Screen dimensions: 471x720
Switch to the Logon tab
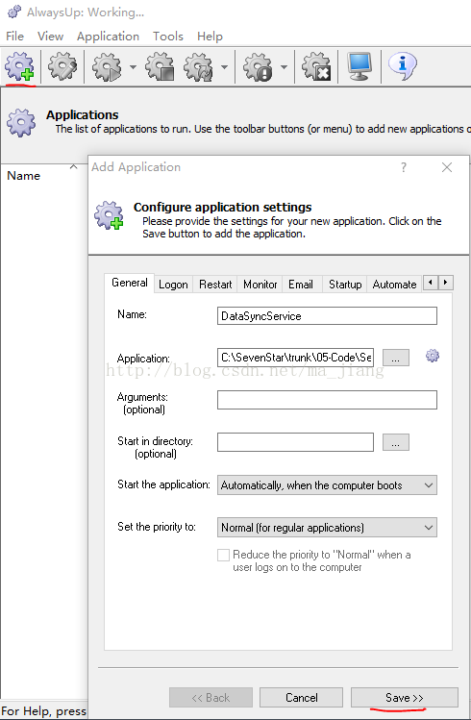click(x=173, y=285)
